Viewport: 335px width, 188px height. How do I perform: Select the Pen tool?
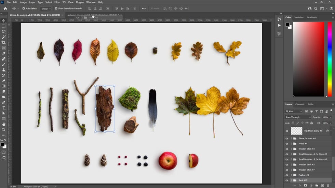tap(4, 102)
